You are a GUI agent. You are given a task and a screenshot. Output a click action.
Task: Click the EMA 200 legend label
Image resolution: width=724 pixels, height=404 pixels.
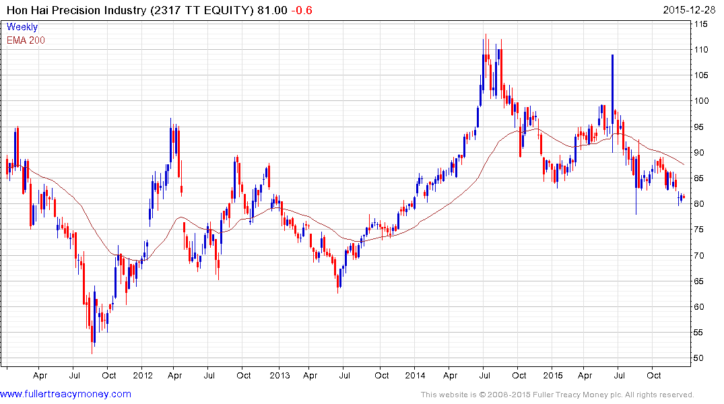[26, 40]
